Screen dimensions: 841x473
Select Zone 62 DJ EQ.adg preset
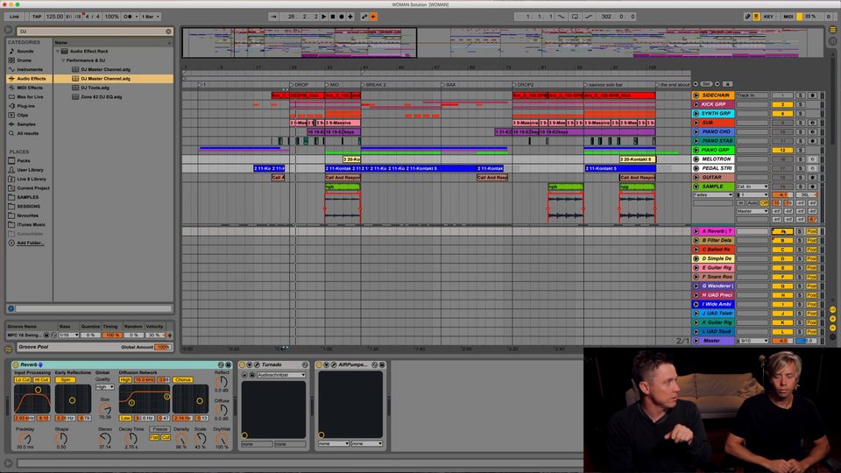[x=102, y=97]
